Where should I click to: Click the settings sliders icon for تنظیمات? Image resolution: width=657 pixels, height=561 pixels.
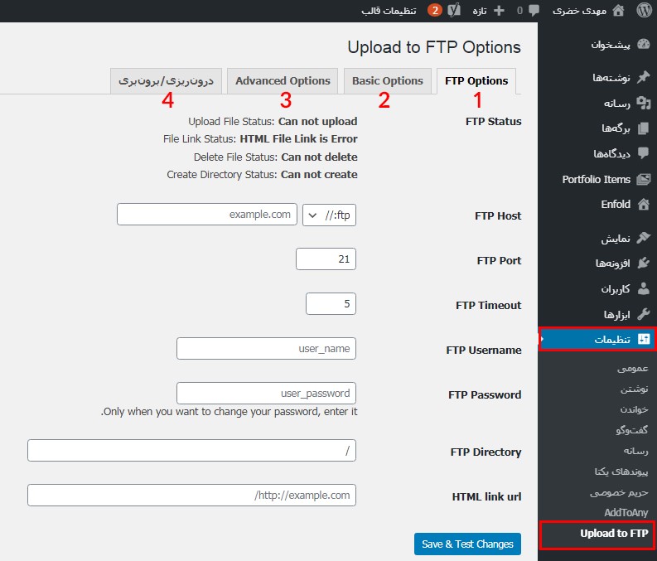point(644,339)
